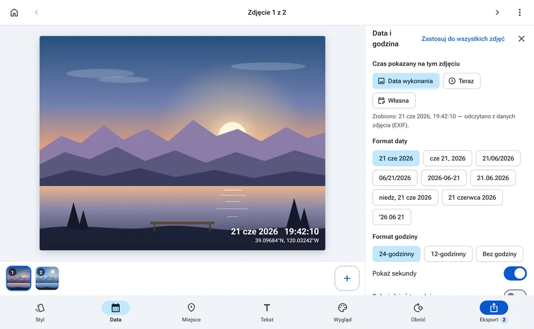
Task: Toggle the Pokaż sekundy switch
Action: [515, 273]
